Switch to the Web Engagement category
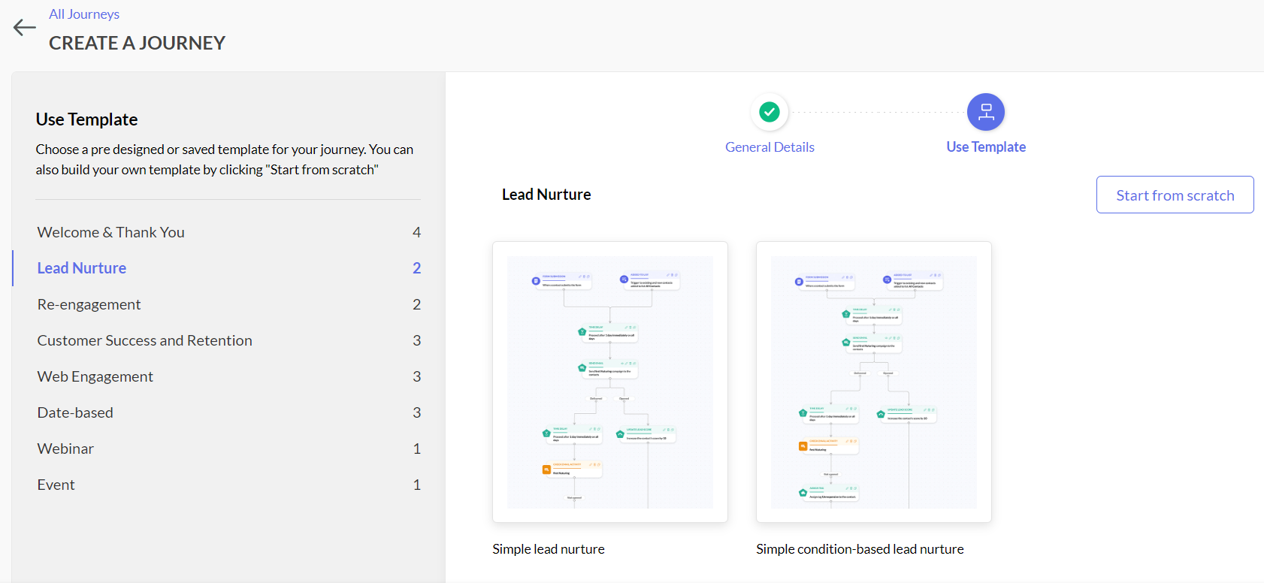This screenshot has height=583, width=1264. [95, 376]
